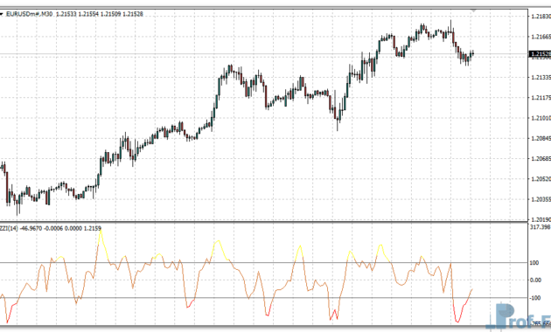Select the chart shift triangle marker
The height and width of the screenshot is (332, 551).
(473, 11)
